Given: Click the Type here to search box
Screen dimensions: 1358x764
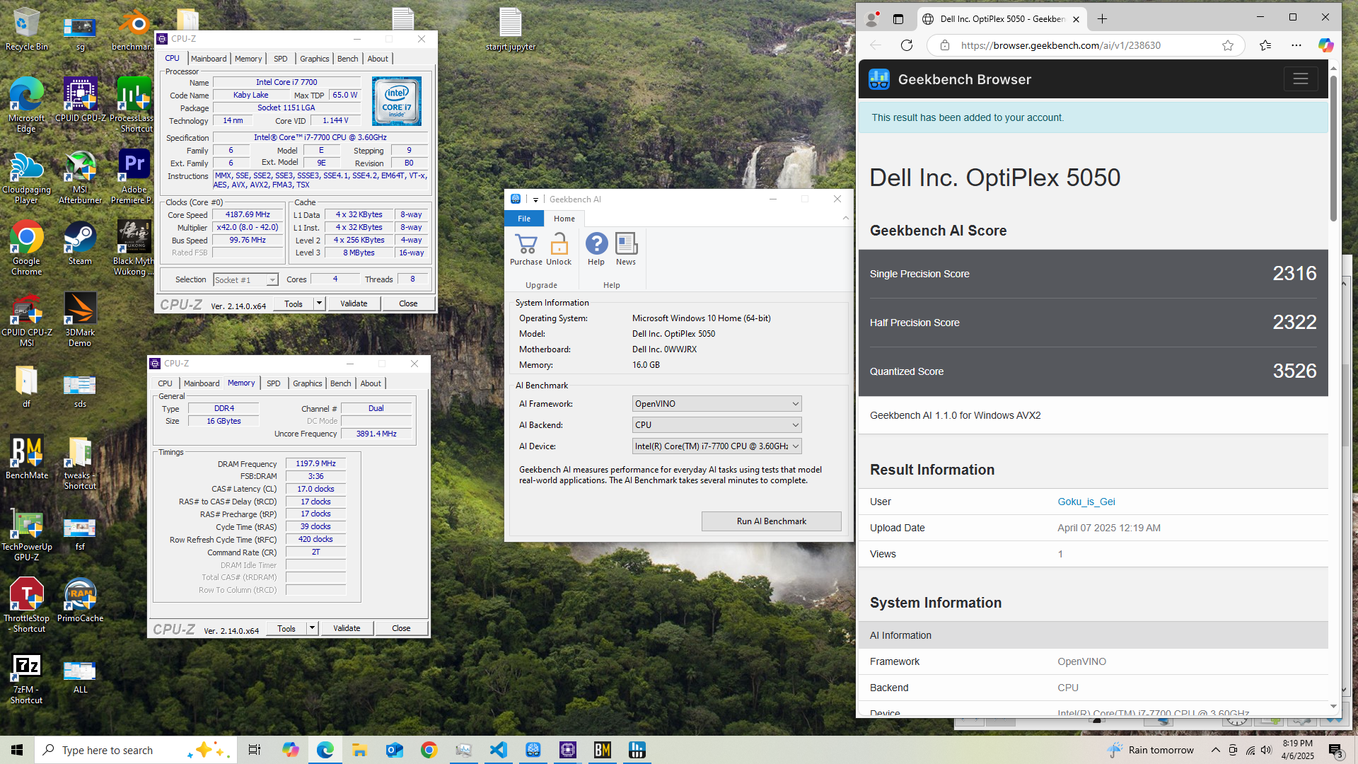Looking at the screenshot, I should click(x=134, y=750).
